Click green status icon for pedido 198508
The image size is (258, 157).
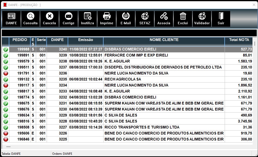click(6, 127)
